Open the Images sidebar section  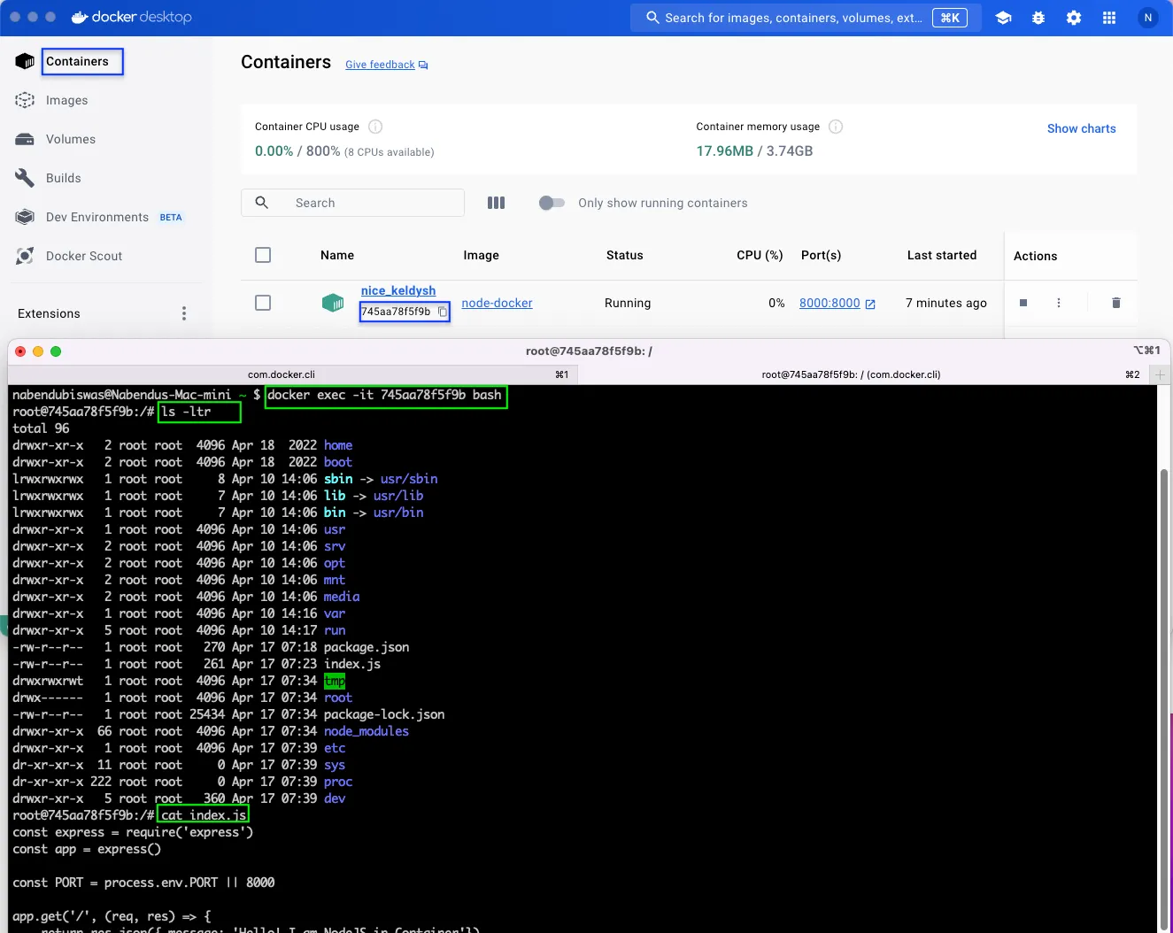coord(66,100)
